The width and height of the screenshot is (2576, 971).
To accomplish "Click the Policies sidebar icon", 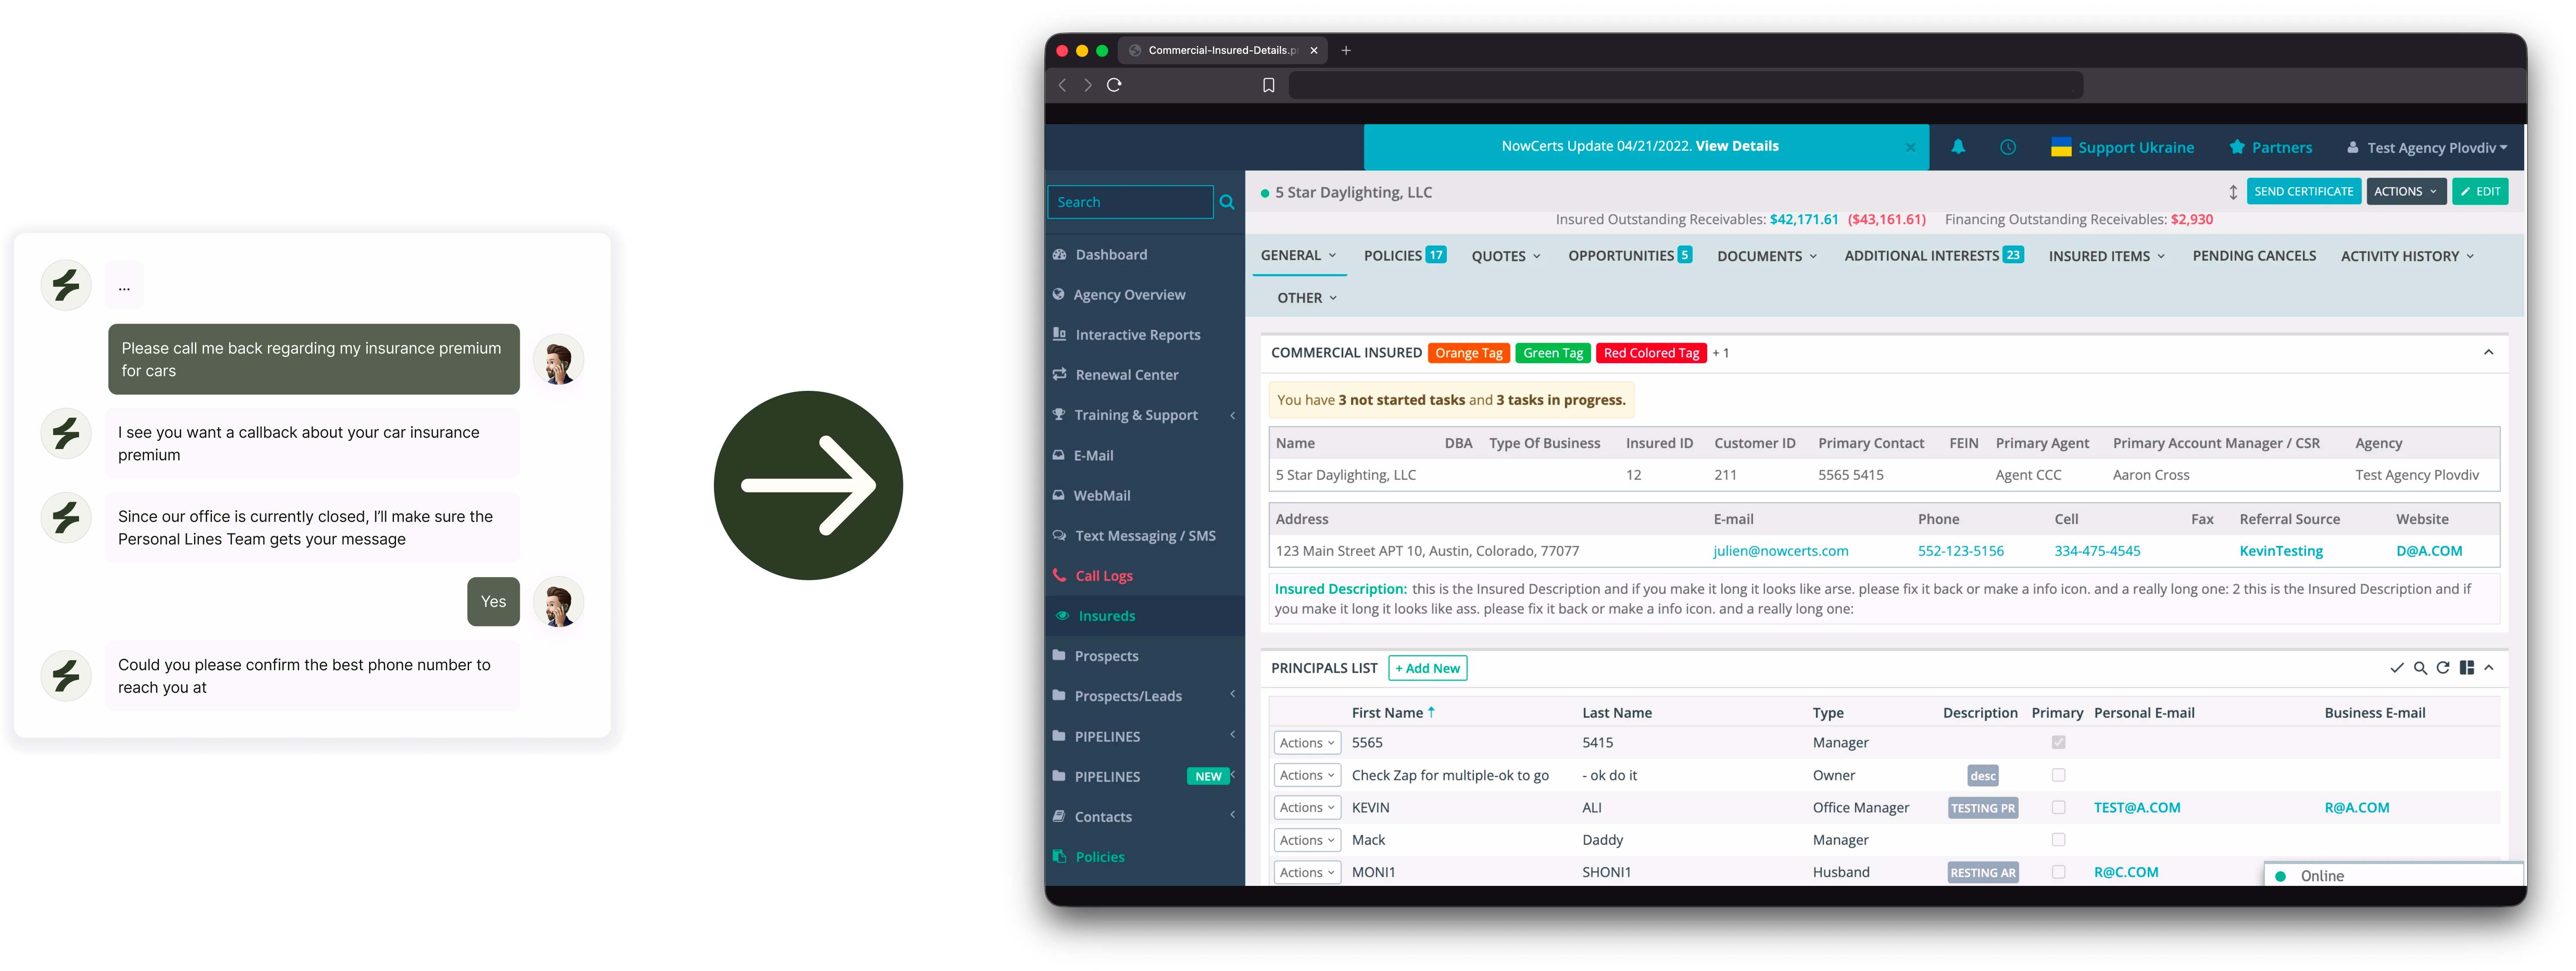I will (1060, 856).
